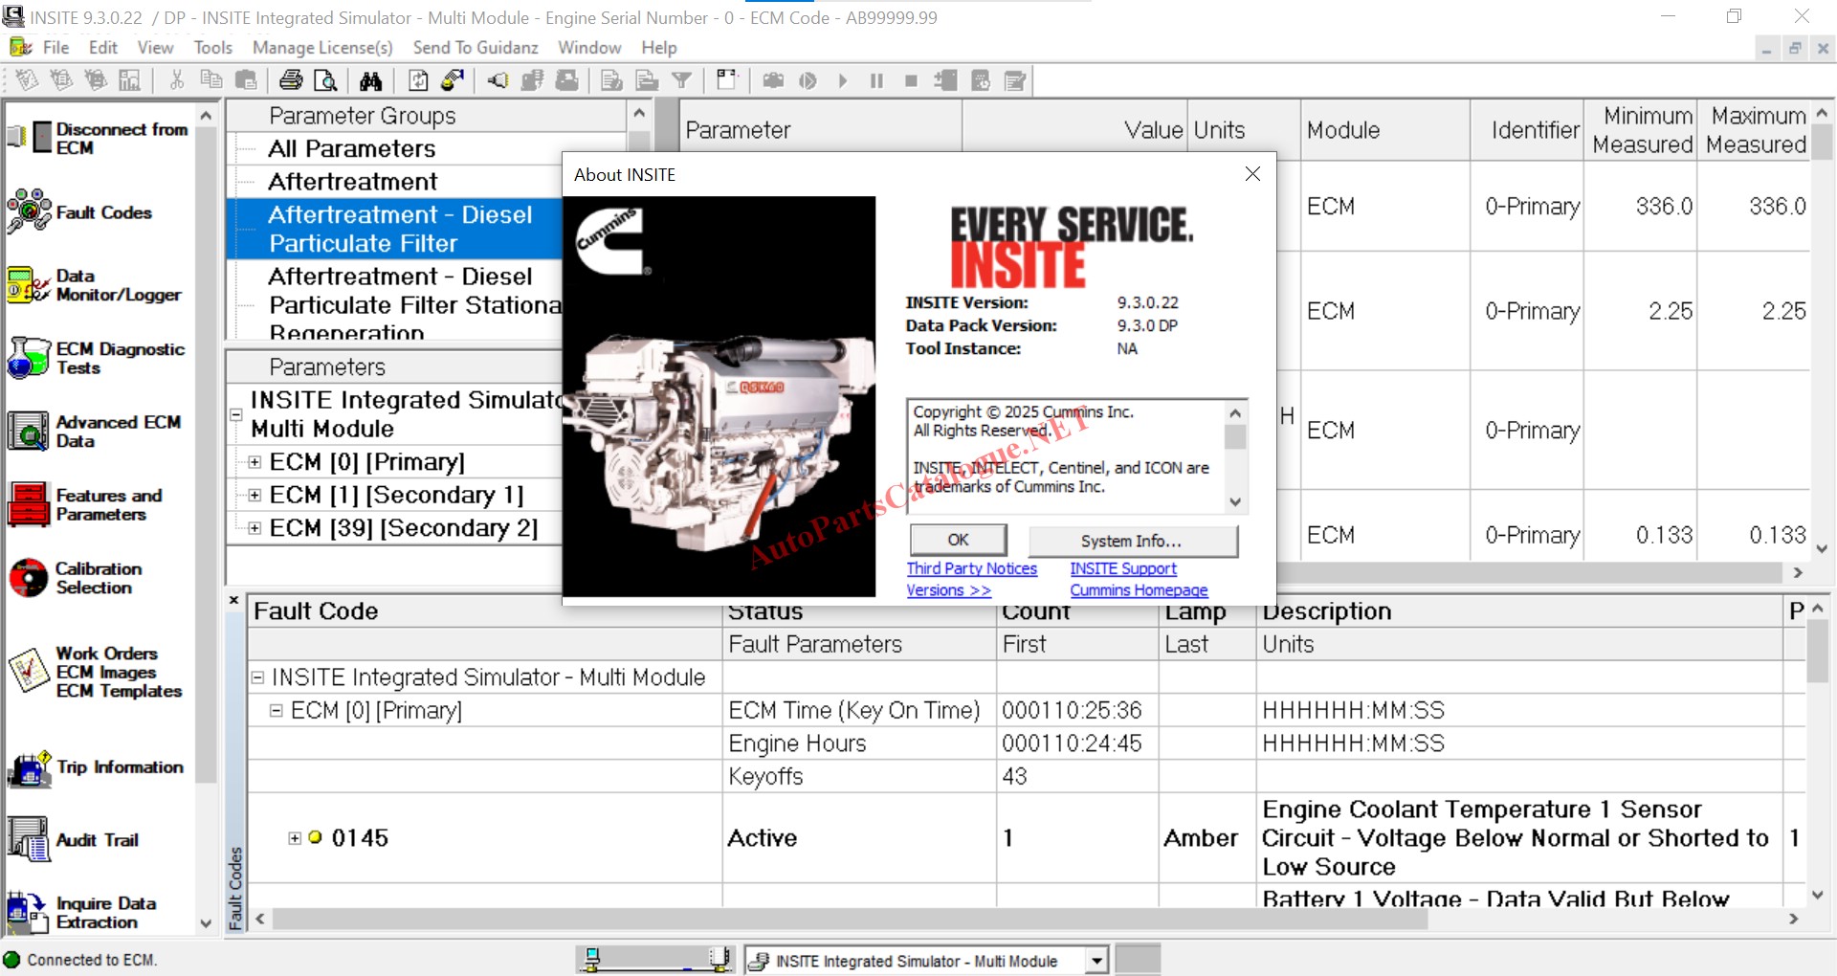
Task: Expand ECM [39] [Secondary 2] node
Action: (x=255, y=528)
